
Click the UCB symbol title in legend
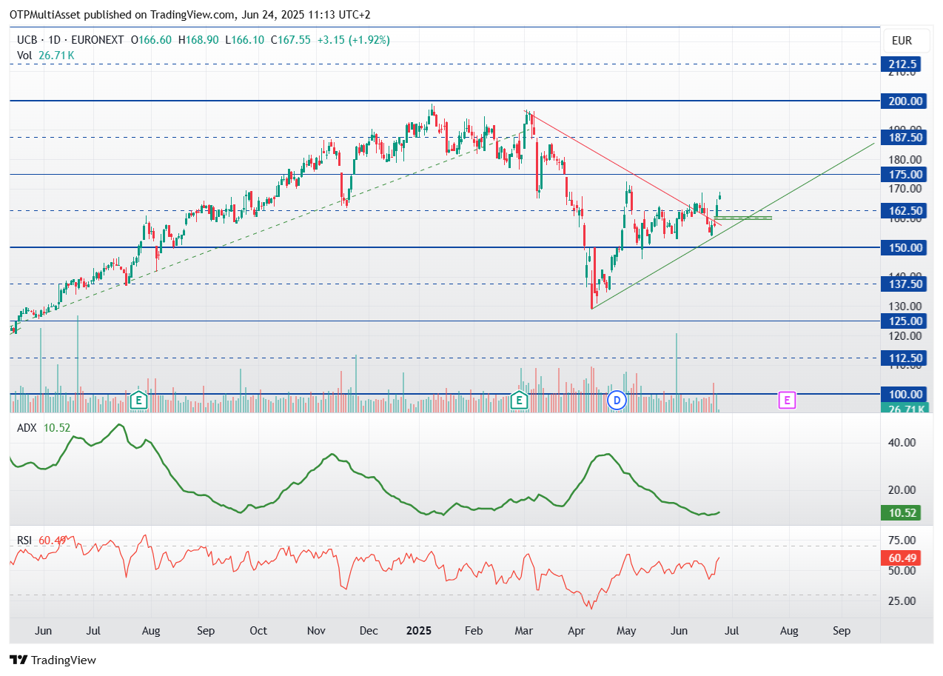pyautogui.click(x=27, y=40)
